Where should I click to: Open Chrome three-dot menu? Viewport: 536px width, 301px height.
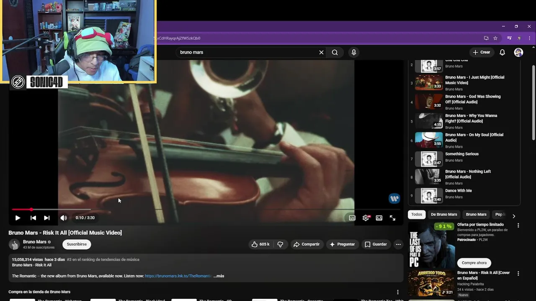tap(529, 38)
